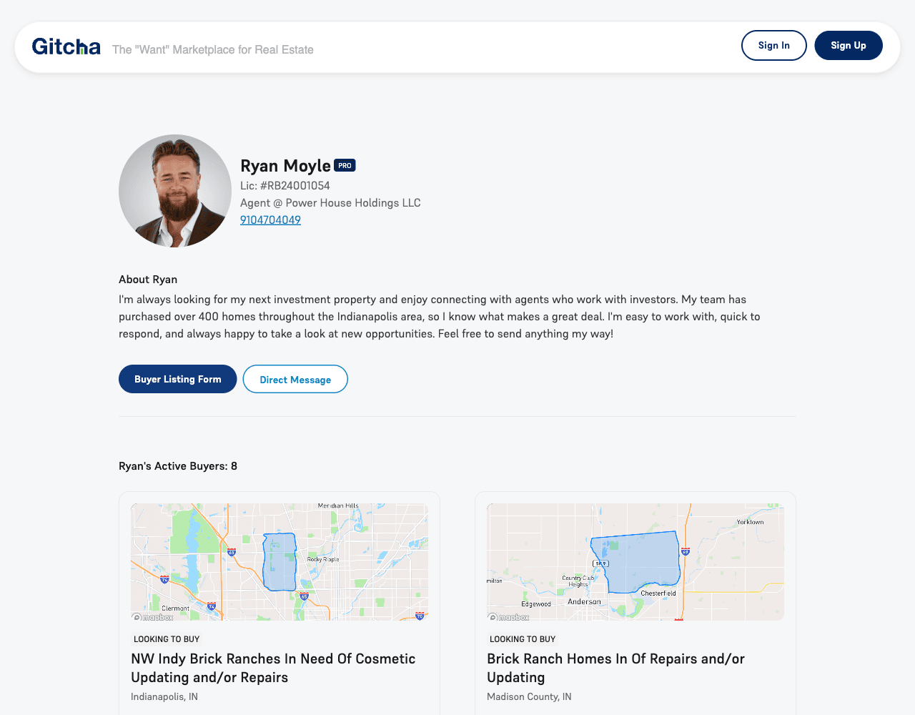Select the license text Lic: #RB24001054
This screenshot has width=915, height=715.
[x=285, y=186]
